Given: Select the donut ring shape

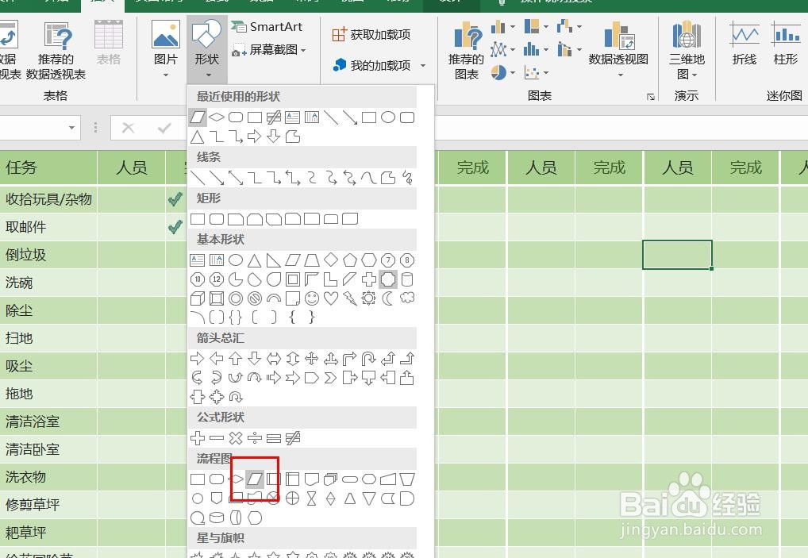Looking at the screenshot, I should (x=236, y=298).
